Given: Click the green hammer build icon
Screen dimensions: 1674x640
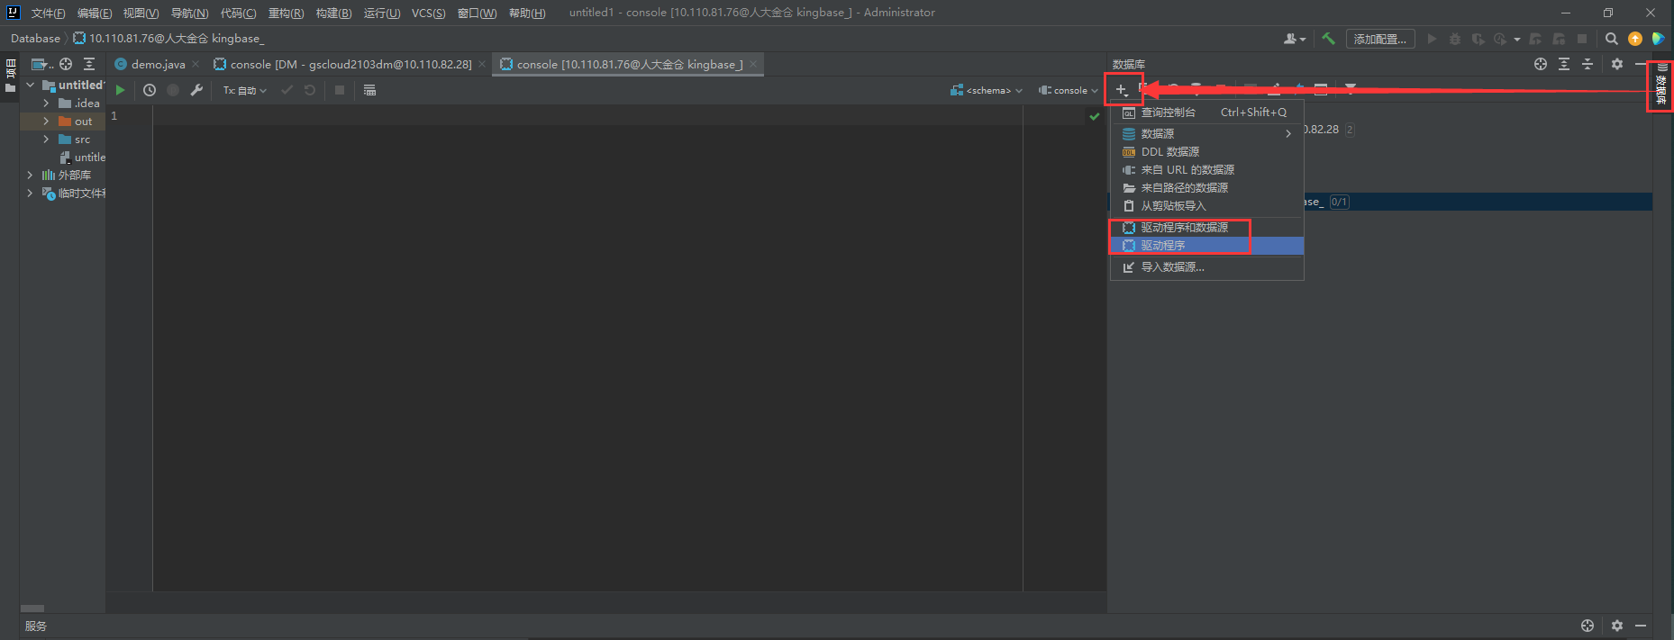Looking at the screenshot, I should point(1328,39).
